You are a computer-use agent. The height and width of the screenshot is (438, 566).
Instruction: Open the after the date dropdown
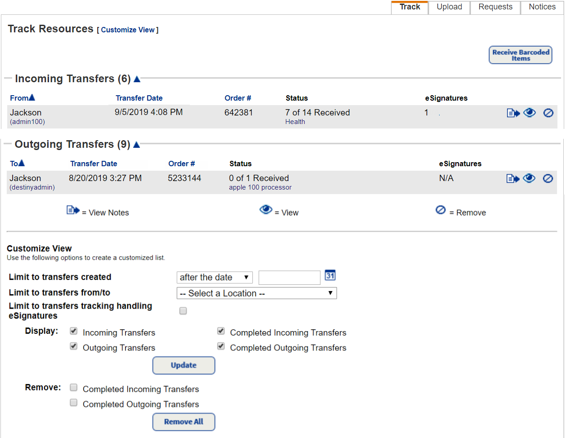[x=215, y=277]
